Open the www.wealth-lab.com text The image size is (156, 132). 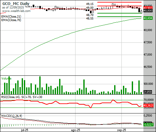[x=16, y=11]
